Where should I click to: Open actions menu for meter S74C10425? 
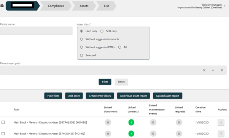pyautogui.click(x=221, y=133)
